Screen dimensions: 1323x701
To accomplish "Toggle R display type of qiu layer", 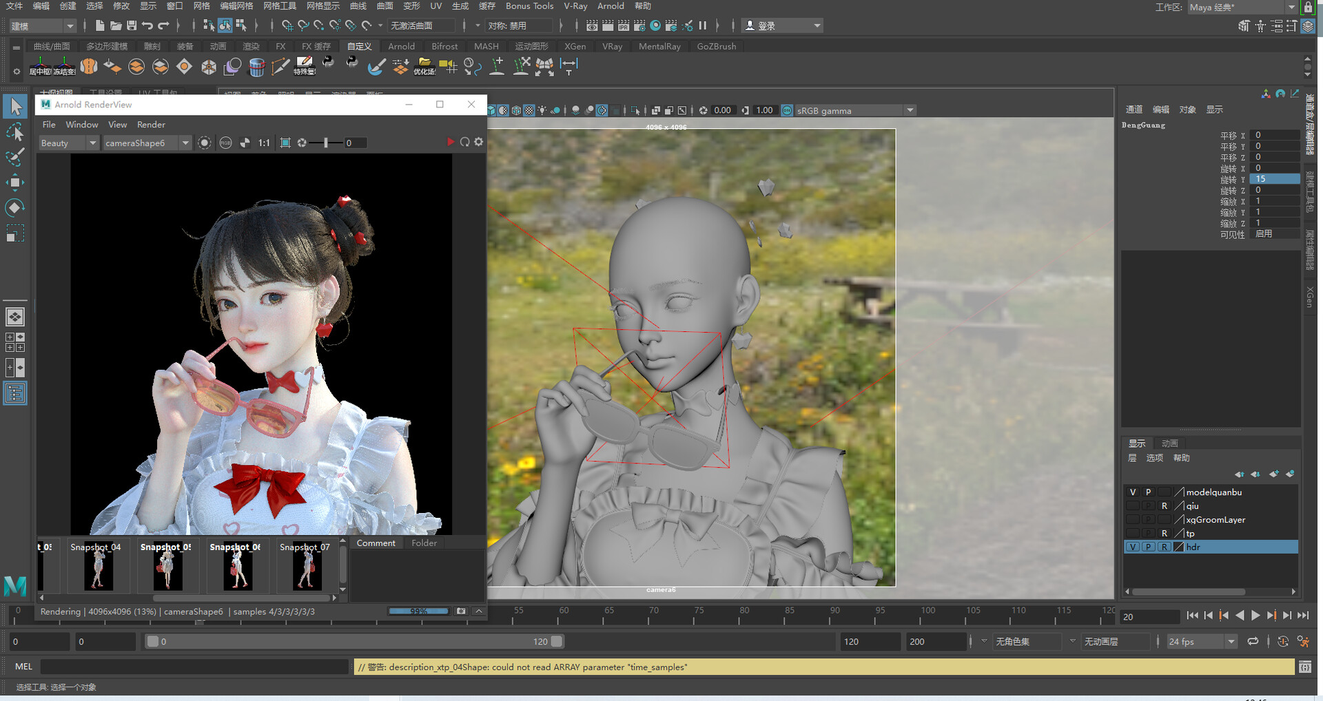I will (x=1165, y=505).
